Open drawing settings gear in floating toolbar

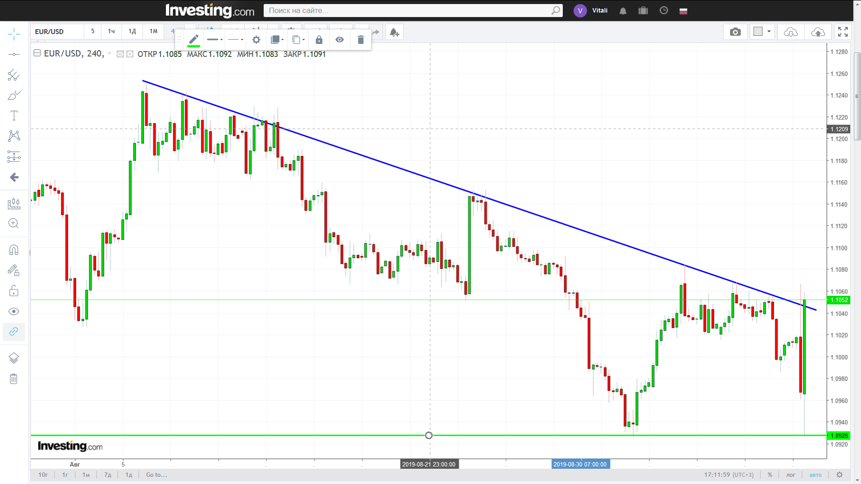pos(256,40)
